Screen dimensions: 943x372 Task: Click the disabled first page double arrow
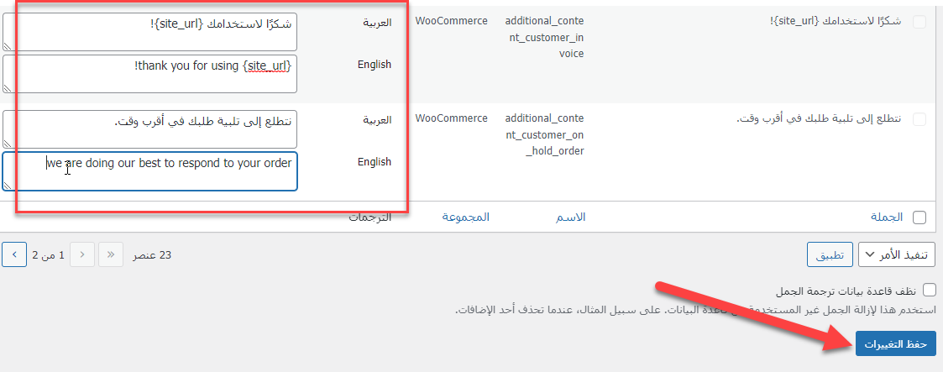click(110, 255)
